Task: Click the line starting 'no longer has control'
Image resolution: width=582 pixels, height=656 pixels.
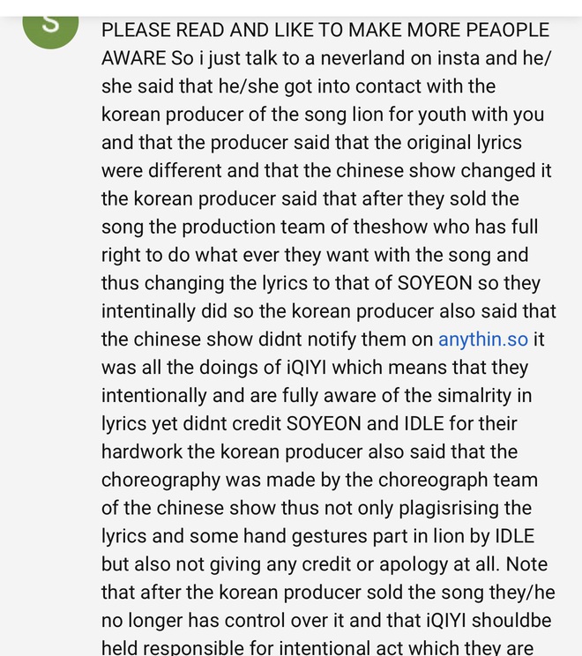Action: click(326, 621)
